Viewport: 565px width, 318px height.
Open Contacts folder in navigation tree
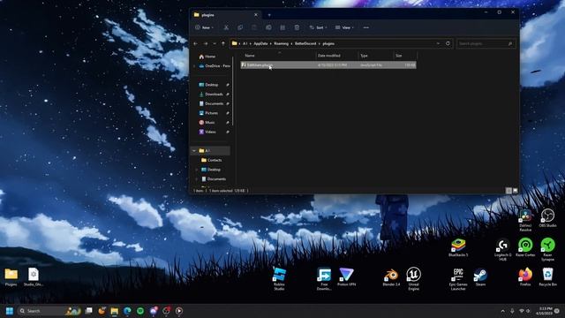212,160
